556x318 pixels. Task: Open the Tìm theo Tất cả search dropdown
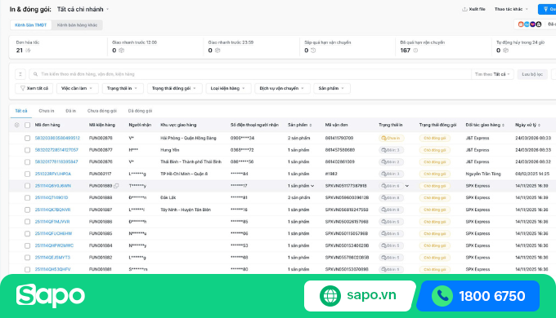[x=492, y=74]
